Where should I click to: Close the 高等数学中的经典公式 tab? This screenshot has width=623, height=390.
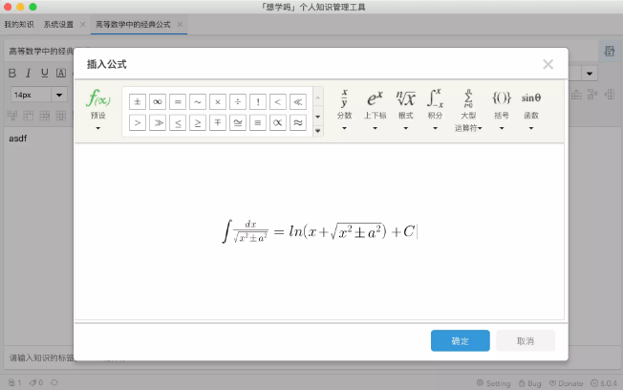coord(180,25)
